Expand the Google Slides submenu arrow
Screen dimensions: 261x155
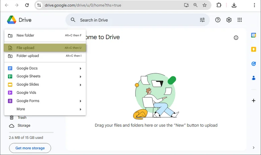(80, 85)
